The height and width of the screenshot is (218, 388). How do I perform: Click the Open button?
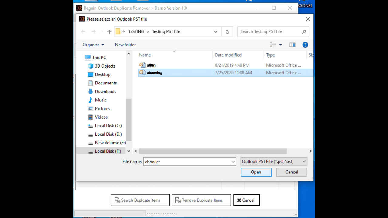click(256, 172)
